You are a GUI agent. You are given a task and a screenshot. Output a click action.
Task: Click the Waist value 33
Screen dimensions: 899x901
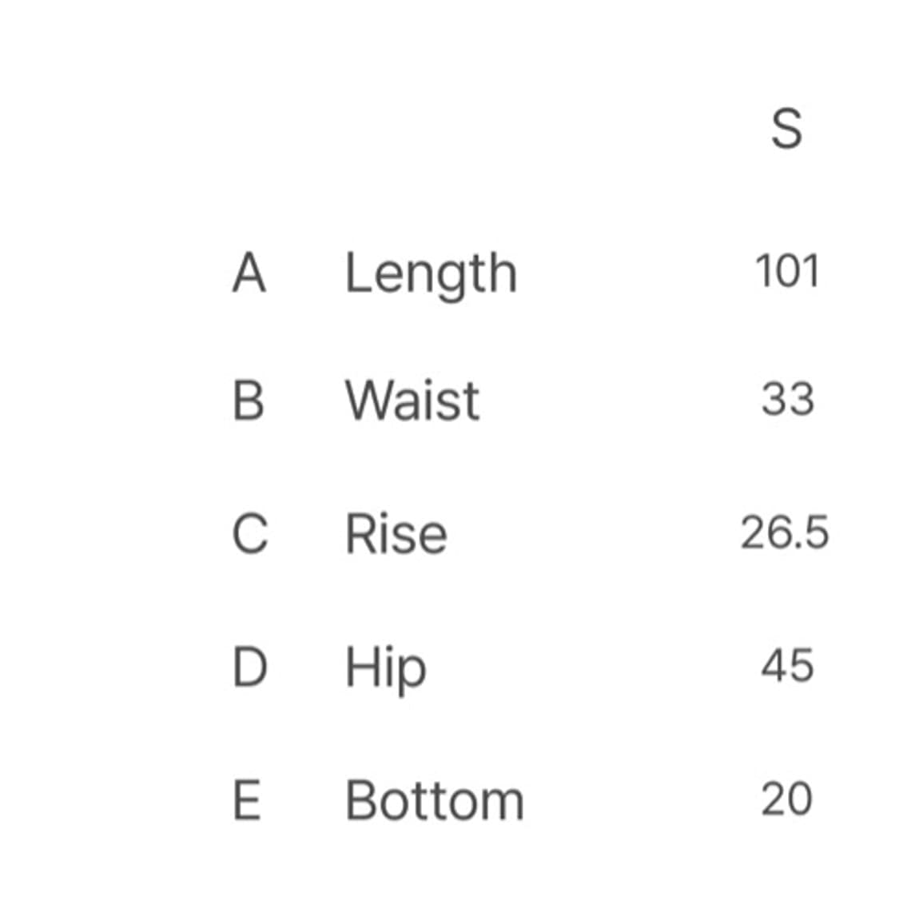787,399
